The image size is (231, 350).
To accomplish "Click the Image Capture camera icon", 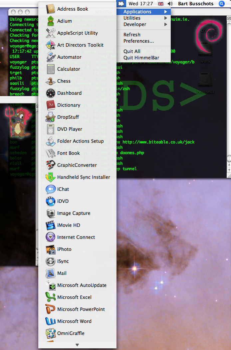I will click(51, 214).
